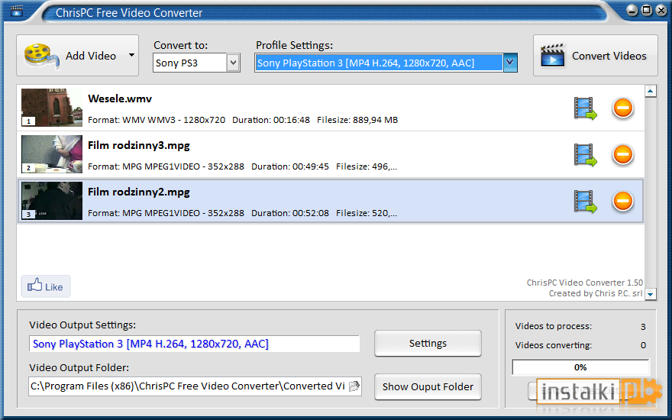This screenshot has height=420, width=672.
Task: Click the Film rodzinny2.mpg thumbnail
Action: pyautogui.click(x=52, y=201)
